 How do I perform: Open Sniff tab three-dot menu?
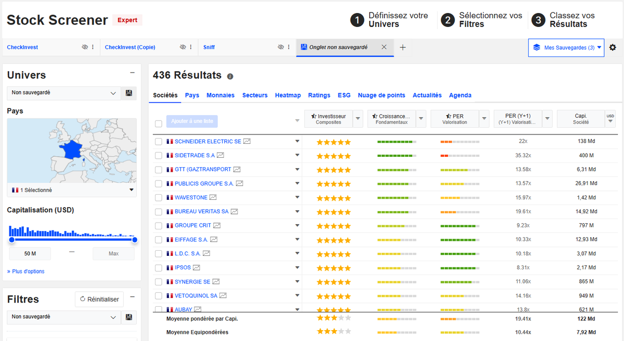pos(290,47)
